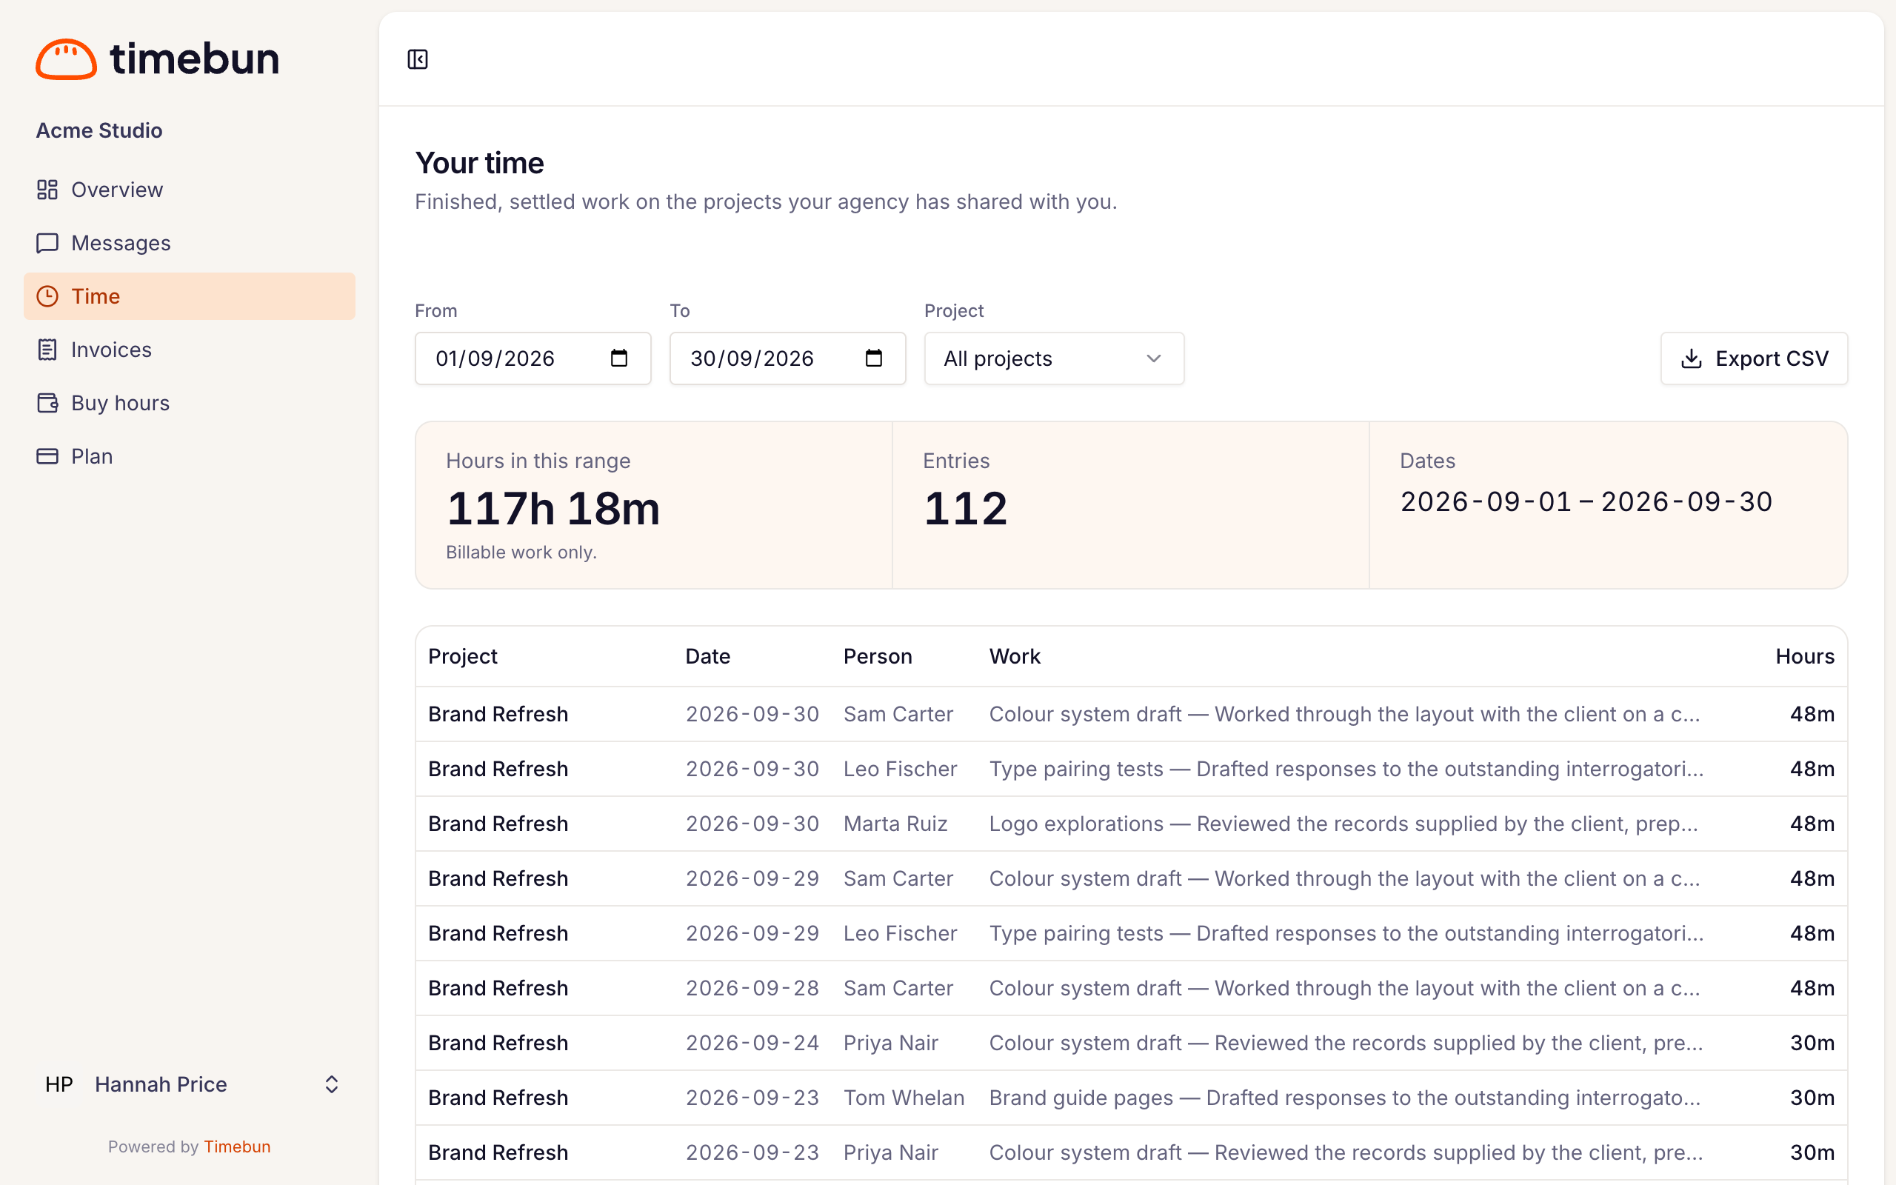Click the timebun wordmark
The height and width of the screenshot is (1185, 1896).
[194, 59]
